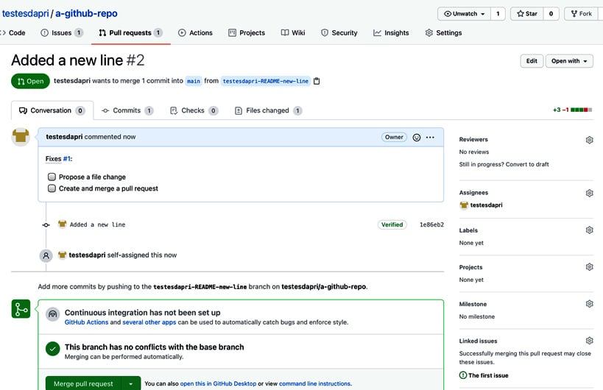Click the continuous integration status icon

pos(53,314)
